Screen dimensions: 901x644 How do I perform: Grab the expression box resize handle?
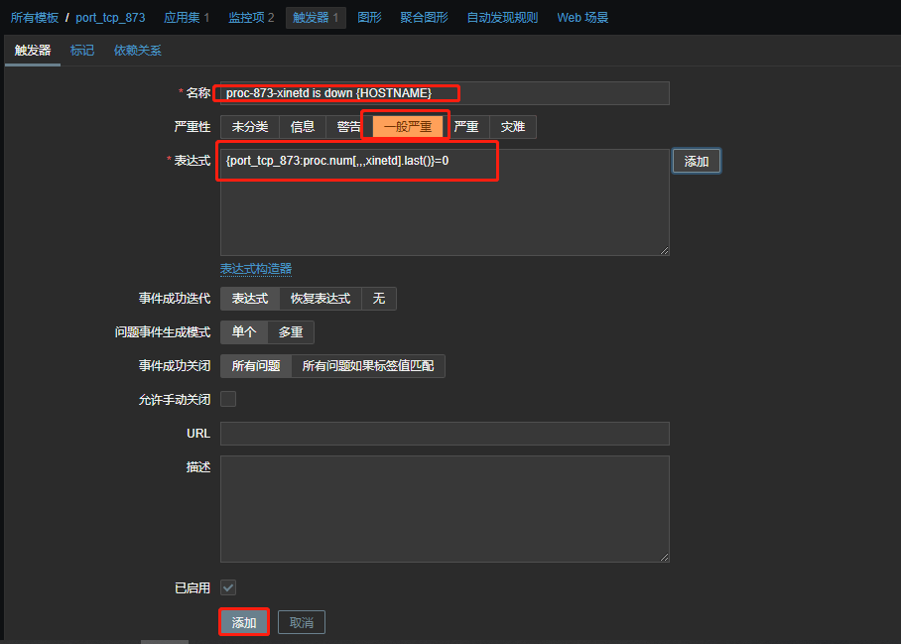[x=664, y=250]
